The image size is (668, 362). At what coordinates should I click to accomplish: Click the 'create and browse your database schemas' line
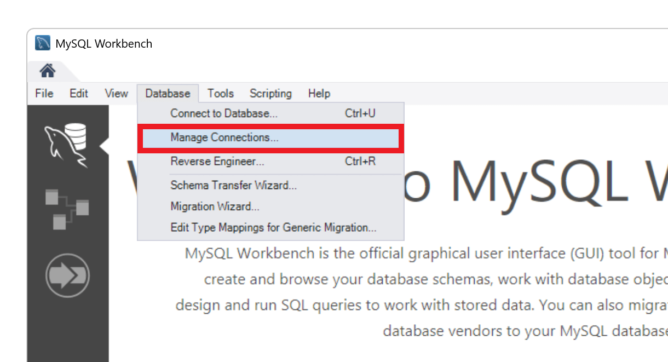coord(436,279)
